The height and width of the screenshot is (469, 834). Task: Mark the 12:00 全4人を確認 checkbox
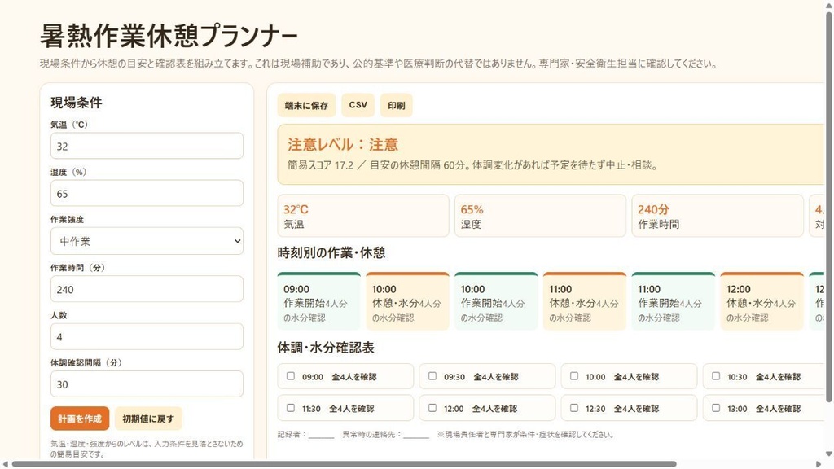click(432, 408)
